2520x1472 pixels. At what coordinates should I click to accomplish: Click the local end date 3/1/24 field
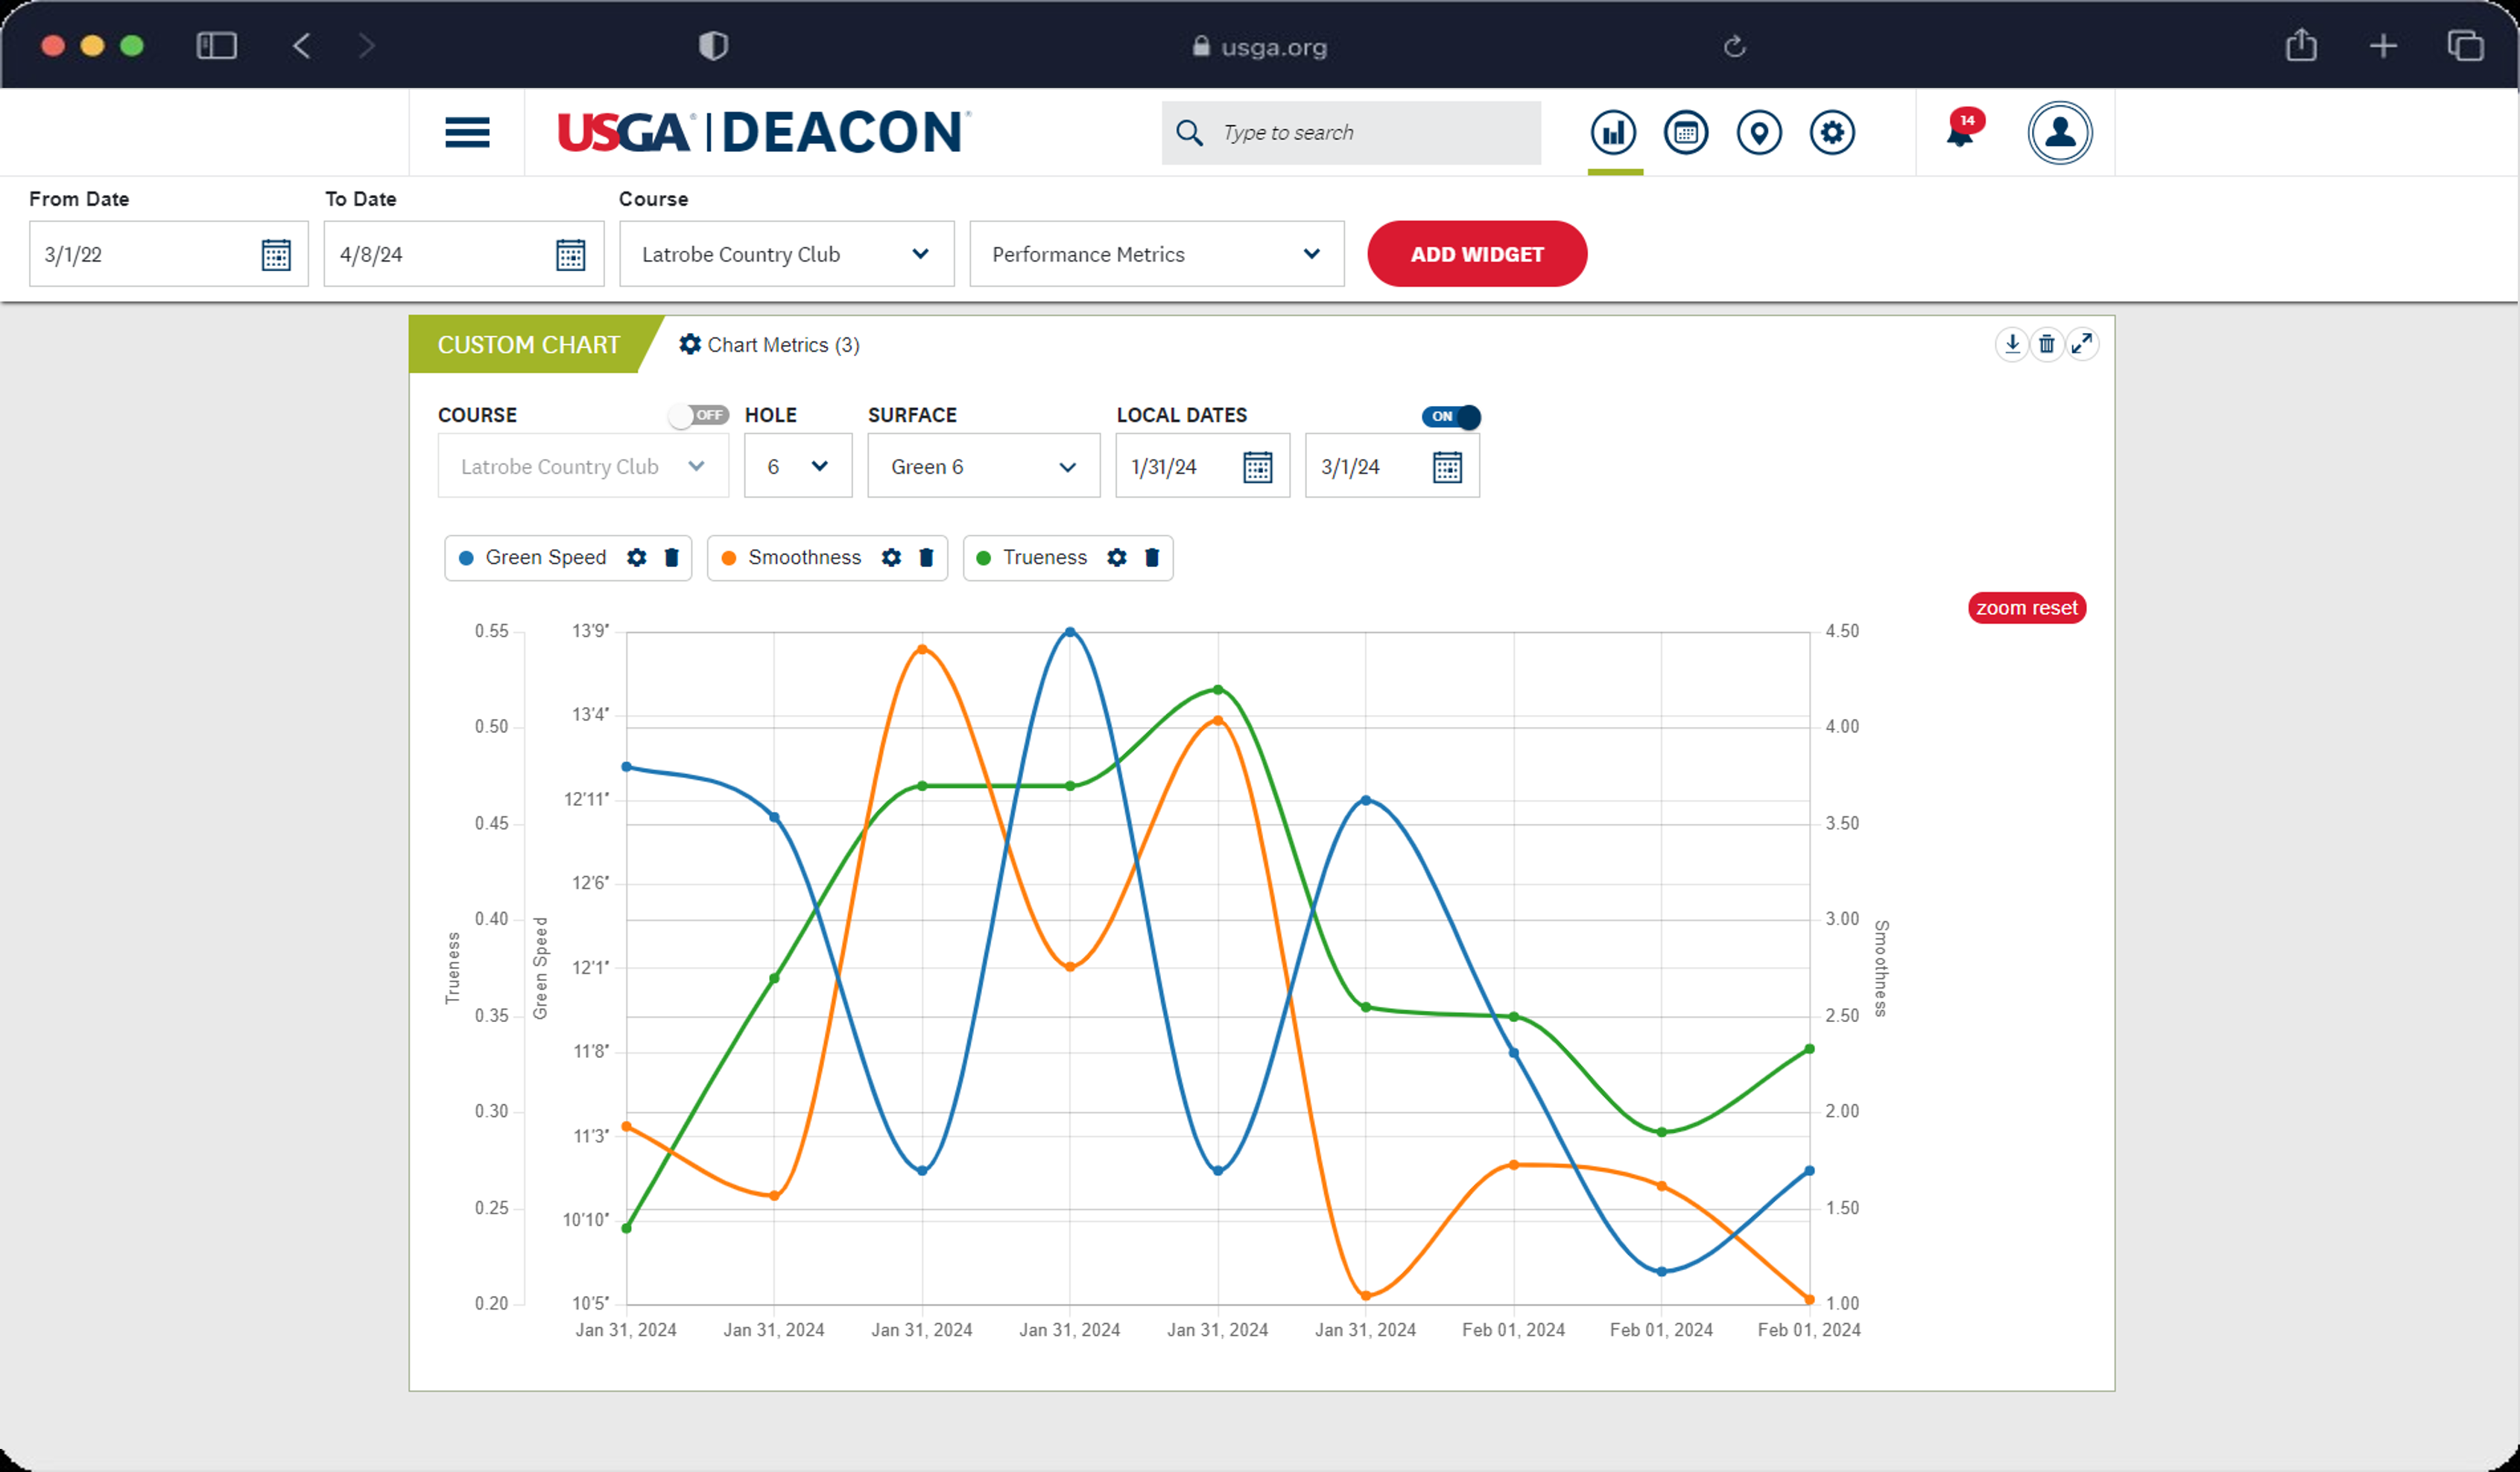[x=1392, y=466]
